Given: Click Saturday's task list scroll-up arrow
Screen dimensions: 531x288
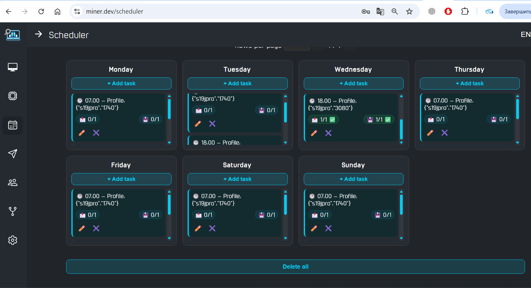Looking at the screenshot, I should click(x=285, y=192).
